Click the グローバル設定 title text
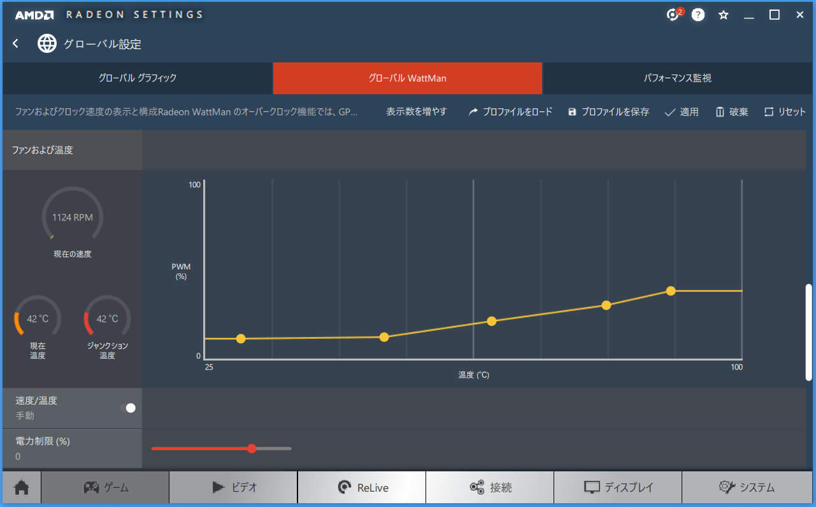This screenshot has height=507, width=816. (x=103, y=44)
